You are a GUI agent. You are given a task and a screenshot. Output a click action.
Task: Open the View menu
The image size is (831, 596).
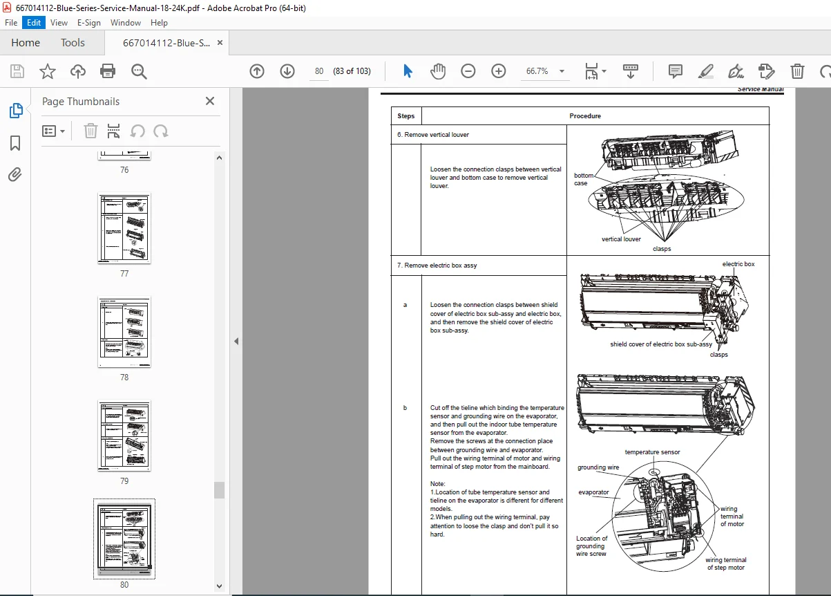click(x=59, y=23)
